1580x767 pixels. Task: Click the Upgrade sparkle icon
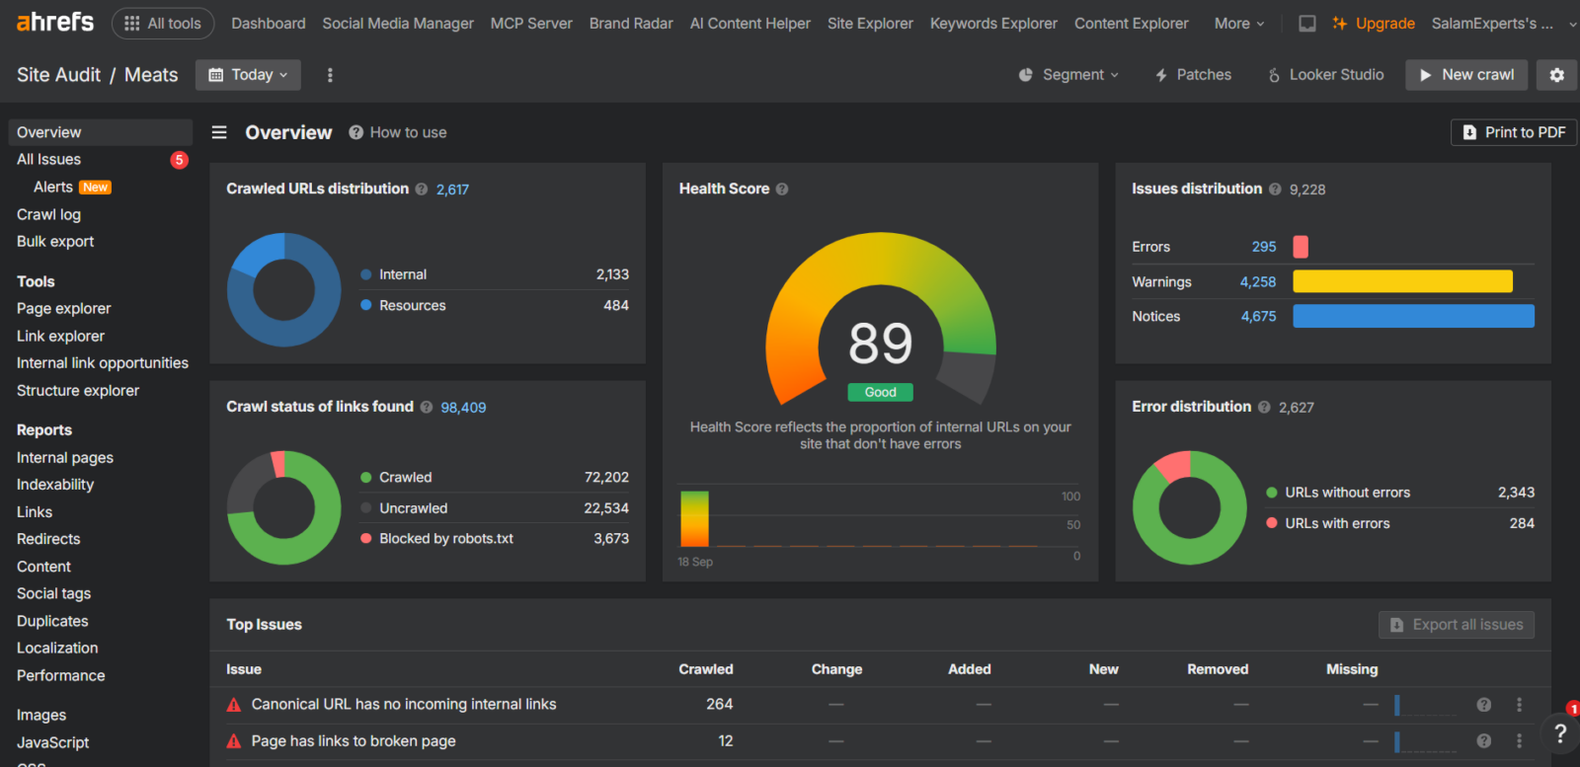coord(1339,24)
